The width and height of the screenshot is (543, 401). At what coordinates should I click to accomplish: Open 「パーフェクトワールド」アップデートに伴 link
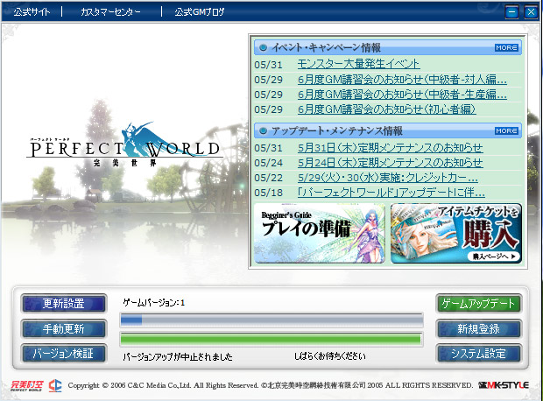pos(391,193)
